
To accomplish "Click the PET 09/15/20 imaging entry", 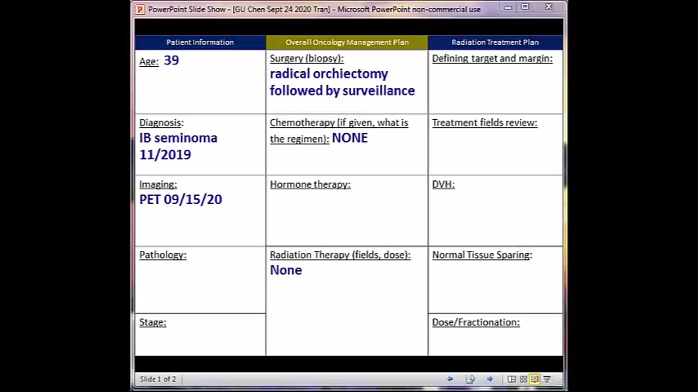I will [x=181, y=199].
